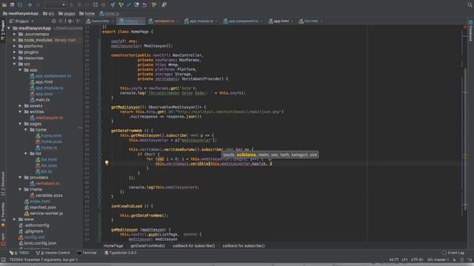Toggle the Favorites side tool window tab

(x=3, y=214)
